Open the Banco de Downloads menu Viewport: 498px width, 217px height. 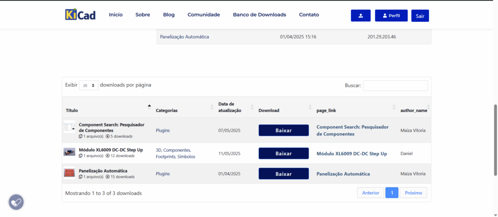coord(260,15)
